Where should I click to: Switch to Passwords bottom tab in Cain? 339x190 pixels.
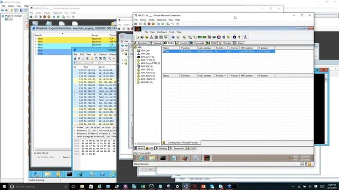pyautogui.click(x=177, y=148)
